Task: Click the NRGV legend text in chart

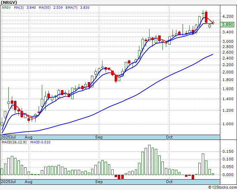Action: [6, 8]
